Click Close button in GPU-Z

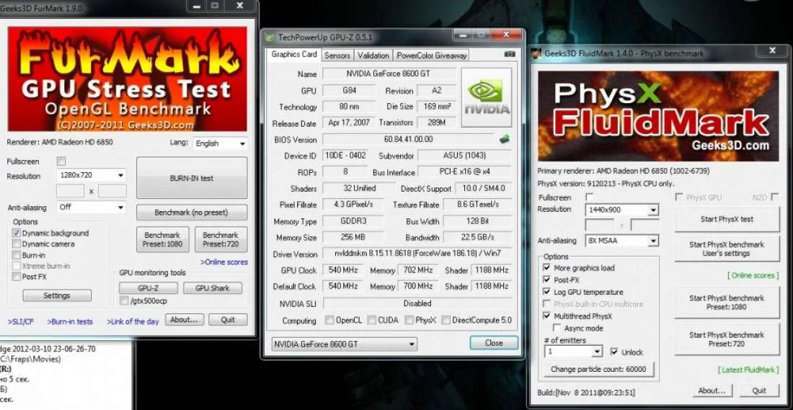pyautogui.click(x=494, y=343)
